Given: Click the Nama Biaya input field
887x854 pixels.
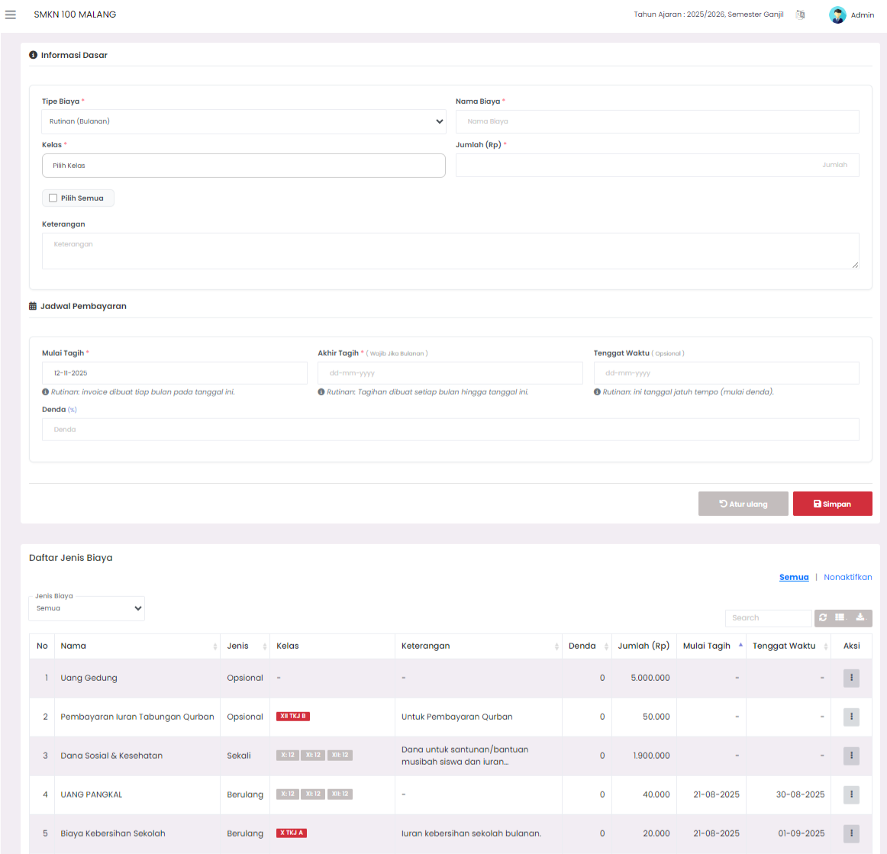Looking at the screenshot, I should [656, 121].
